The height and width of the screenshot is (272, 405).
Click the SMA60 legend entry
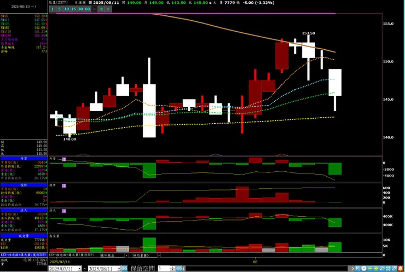click(x=24, y=28)
